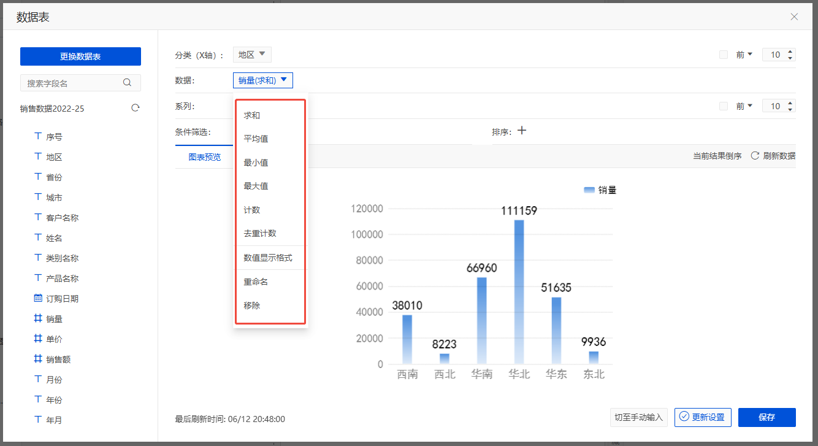Click the text-type icon of 城市 field
The image size is (818, 446).
pos(38,197)
